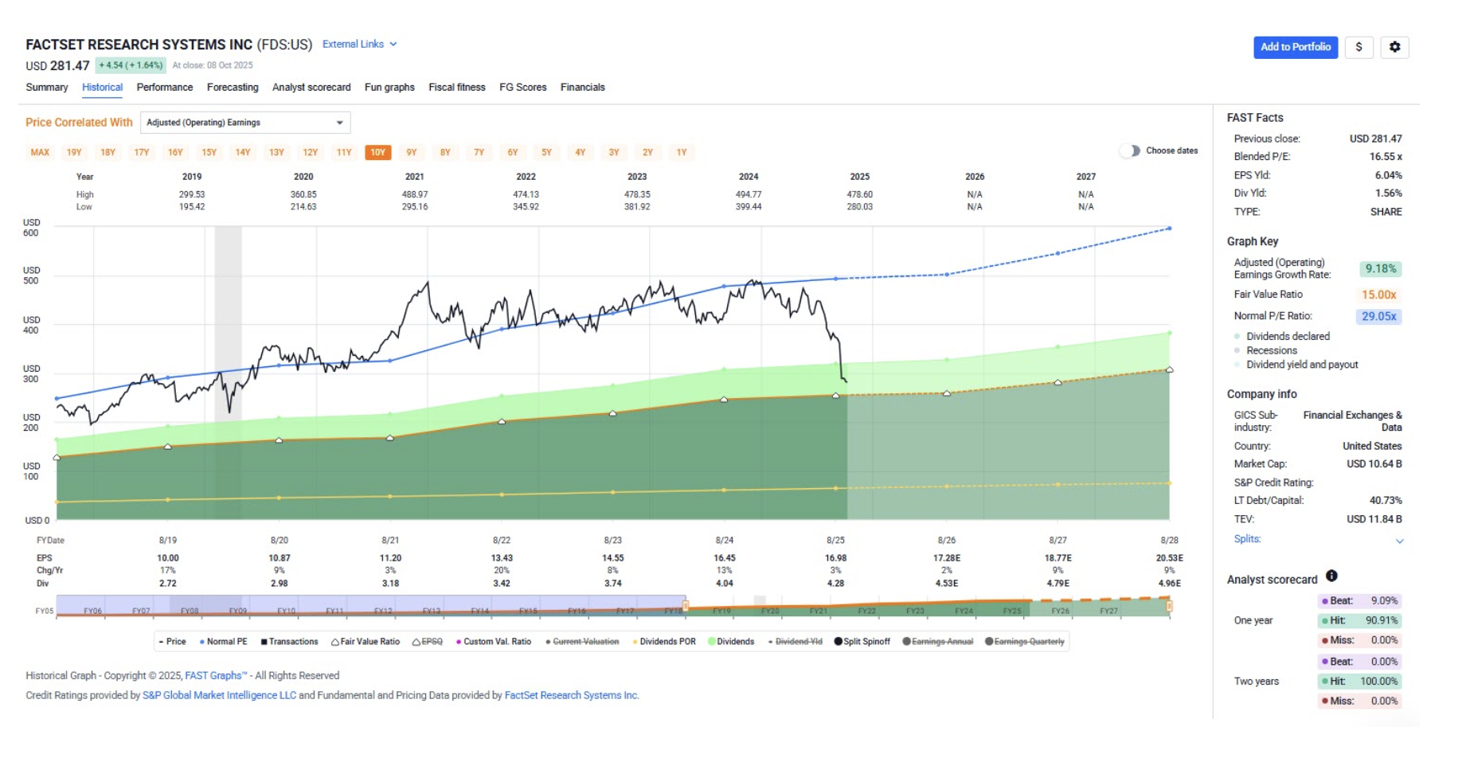This screenshot has height=758, width=1462.
Task: Toggle Dividend yield and payout key
Action: coord(1296,365)
